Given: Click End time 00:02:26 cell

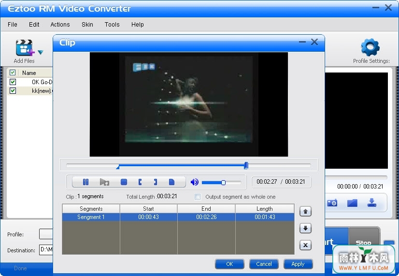Looking at the screenshot, I should pos(206,217).
